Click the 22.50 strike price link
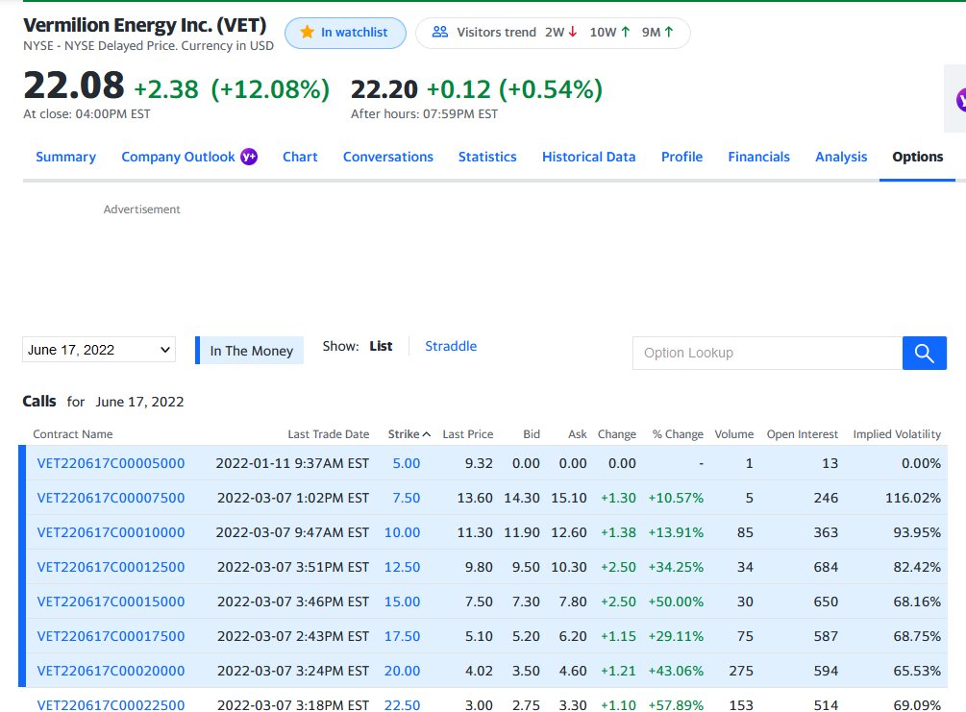966x712 pixels. click(x=403, y=704)
